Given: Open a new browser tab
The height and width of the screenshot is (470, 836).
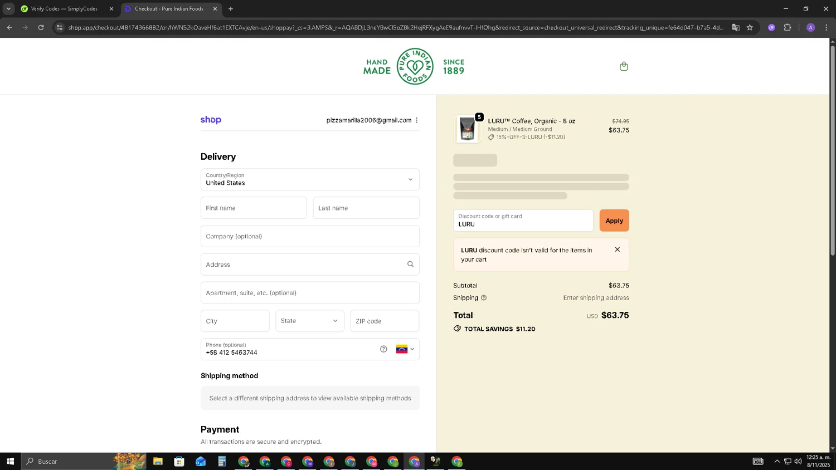Looking at the screenshot, I should (231, 8).
